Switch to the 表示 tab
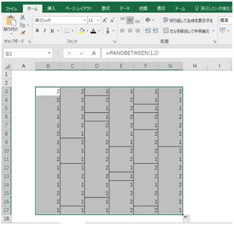The image size is (234, 225). click(161, 8)
